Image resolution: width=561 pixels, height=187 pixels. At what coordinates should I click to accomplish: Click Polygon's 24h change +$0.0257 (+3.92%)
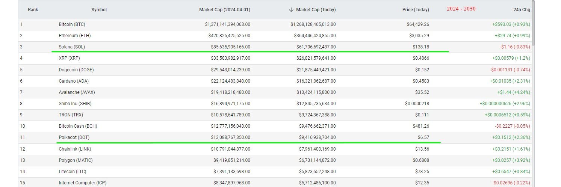coord(511,160)
